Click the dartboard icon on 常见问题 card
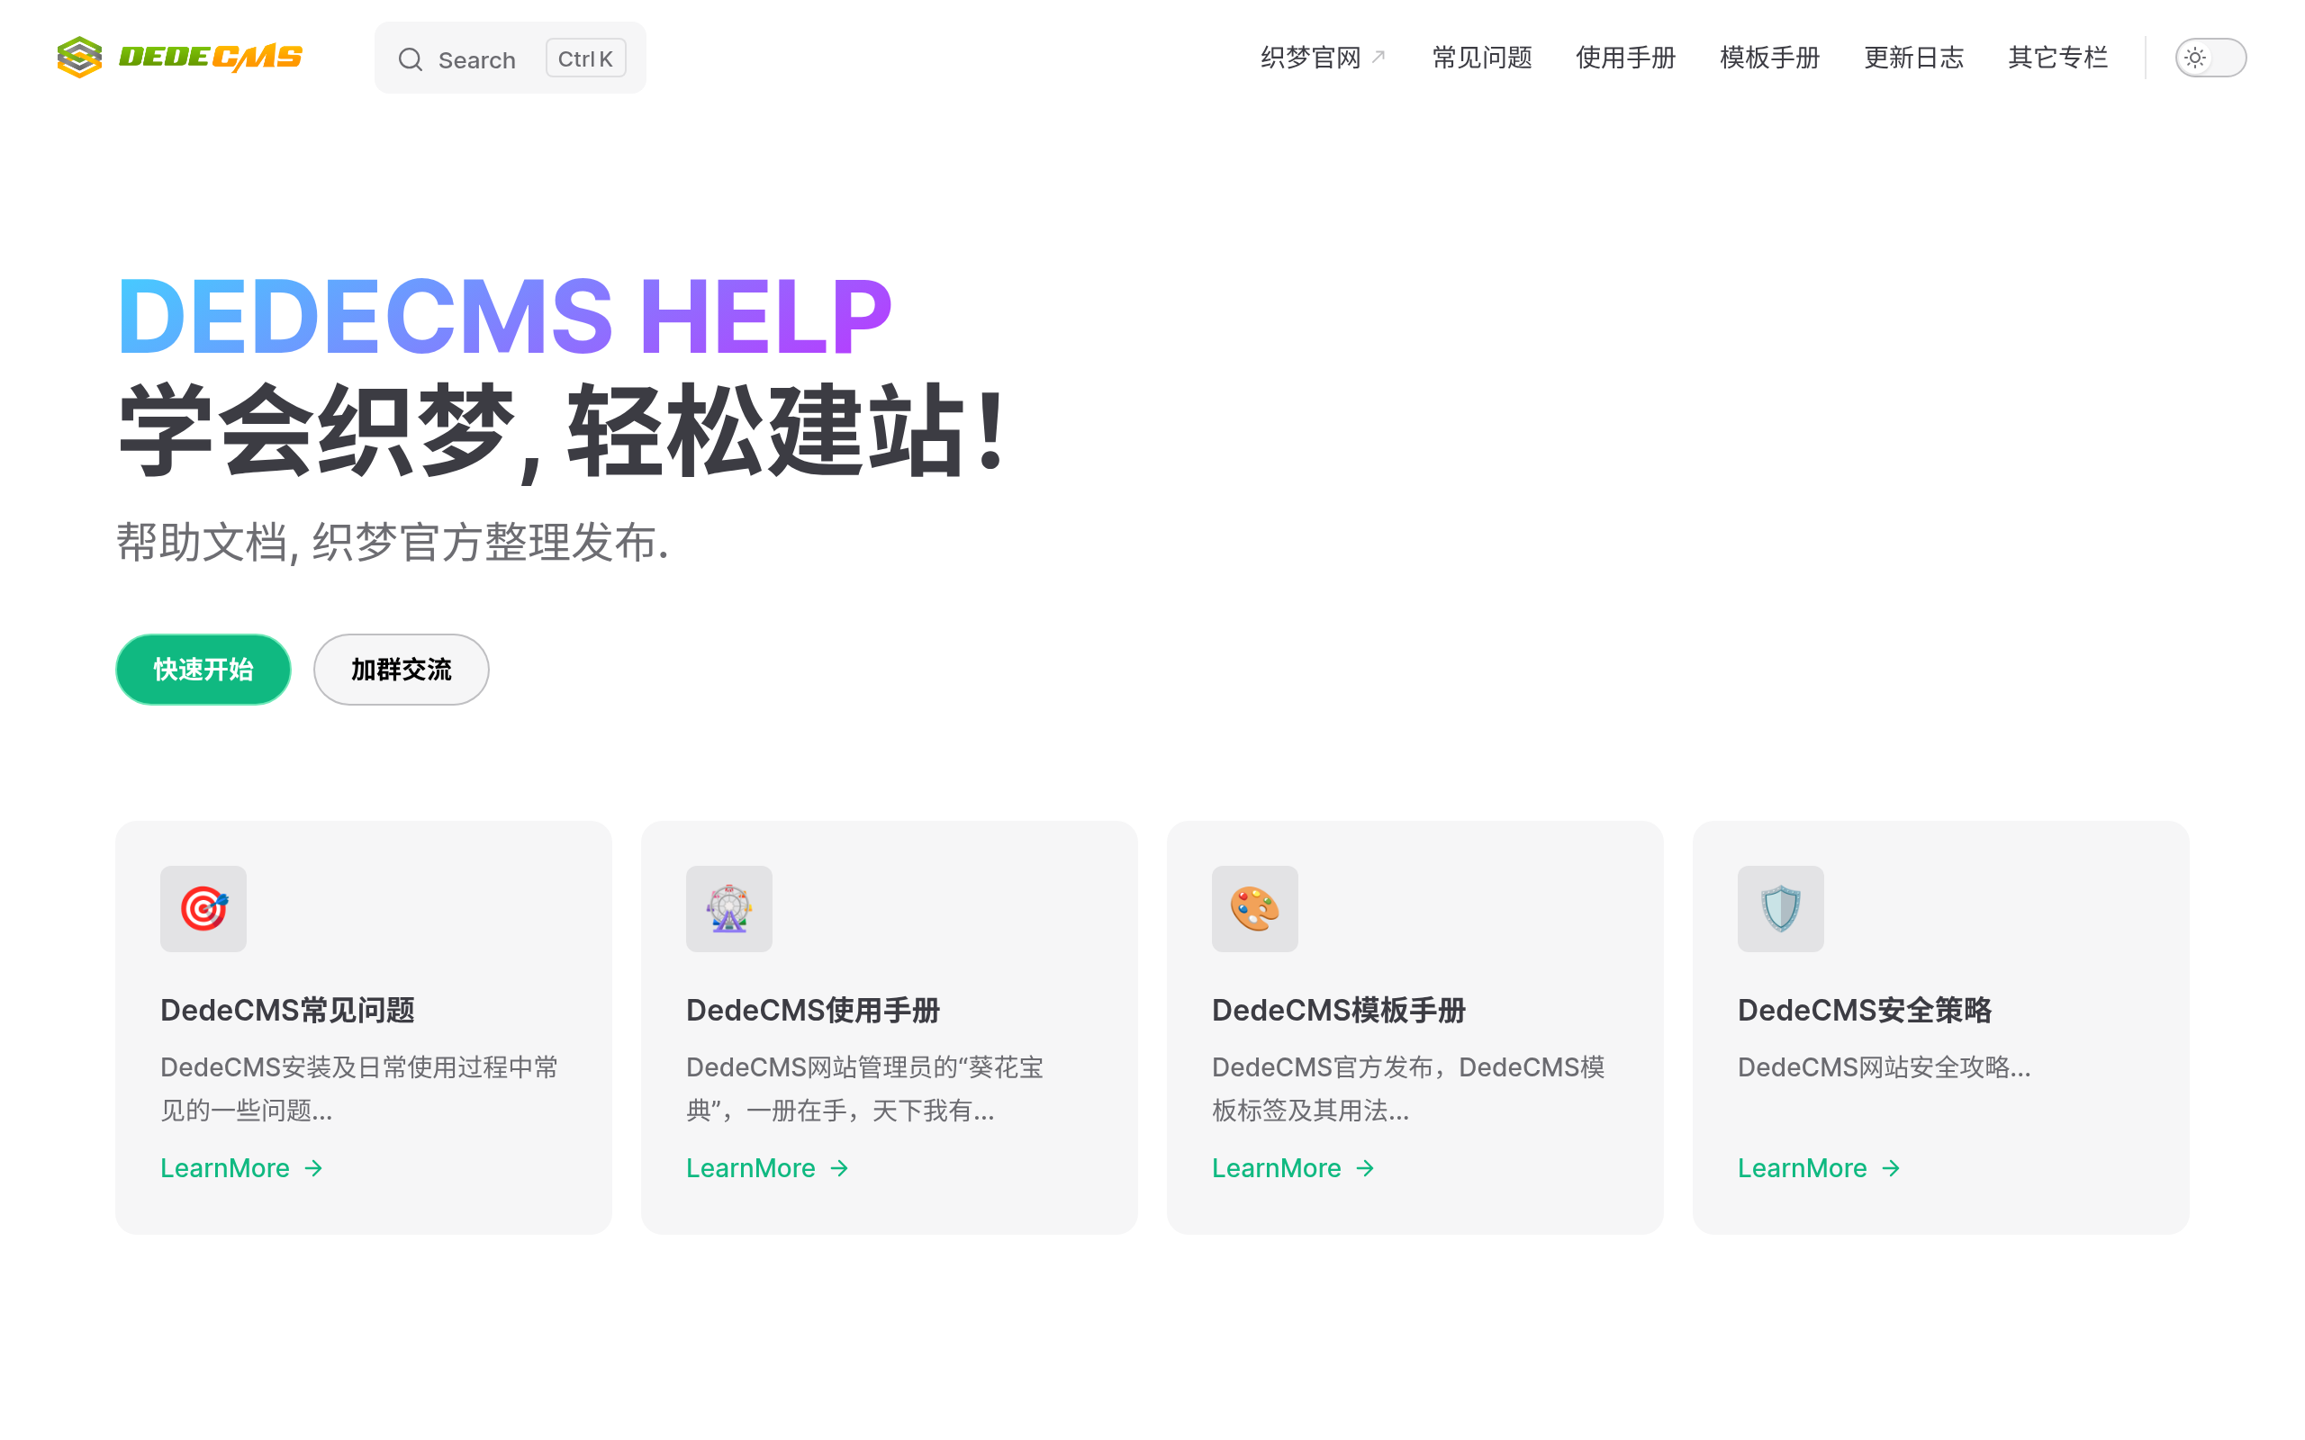 pos(203,909)
